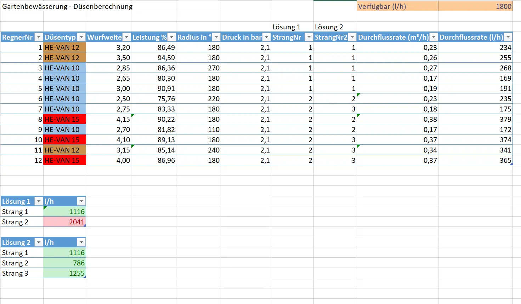Screen dimensions: 521x304
Task: Select the green Strang 3 value 1255
Action: [64, 273]
